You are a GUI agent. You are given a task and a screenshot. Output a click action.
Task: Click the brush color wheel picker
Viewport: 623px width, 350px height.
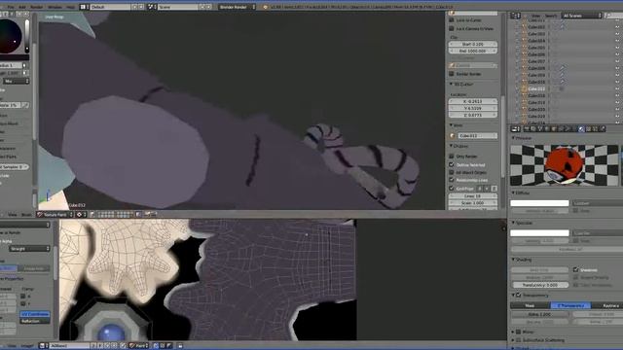click(11, 36)
